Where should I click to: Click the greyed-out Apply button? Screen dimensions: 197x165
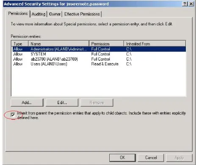[x=179, y=157]
